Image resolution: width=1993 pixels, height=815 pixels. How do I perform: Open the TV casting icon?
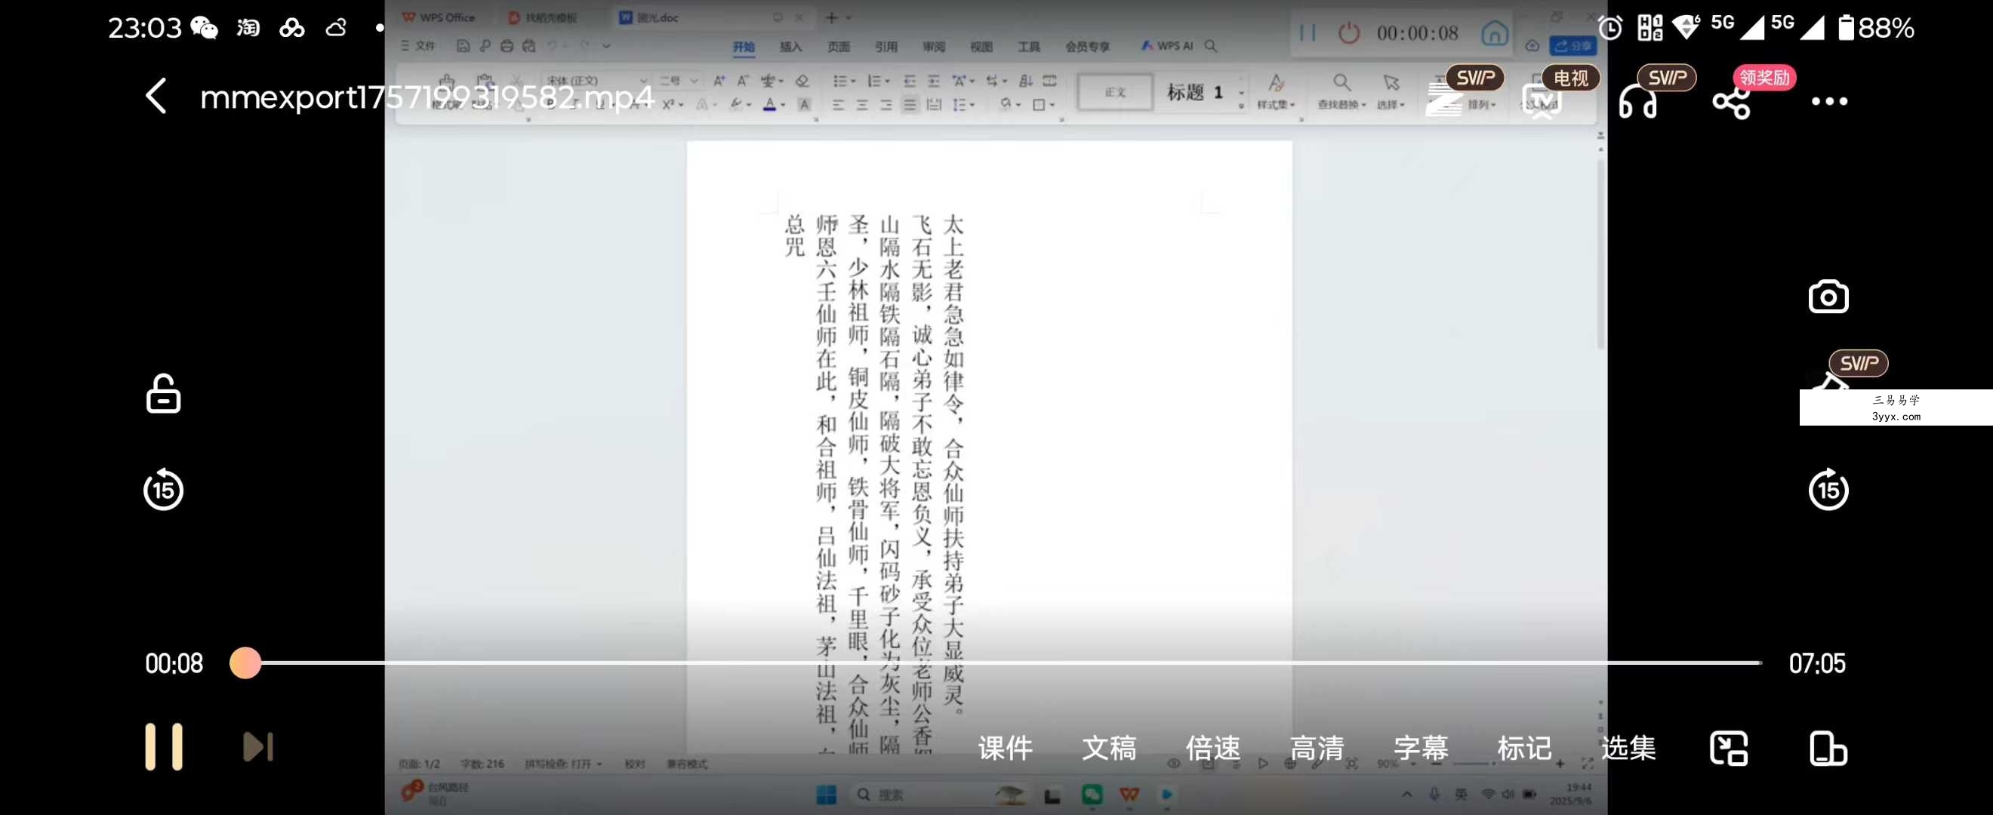tap(1542, 100)
